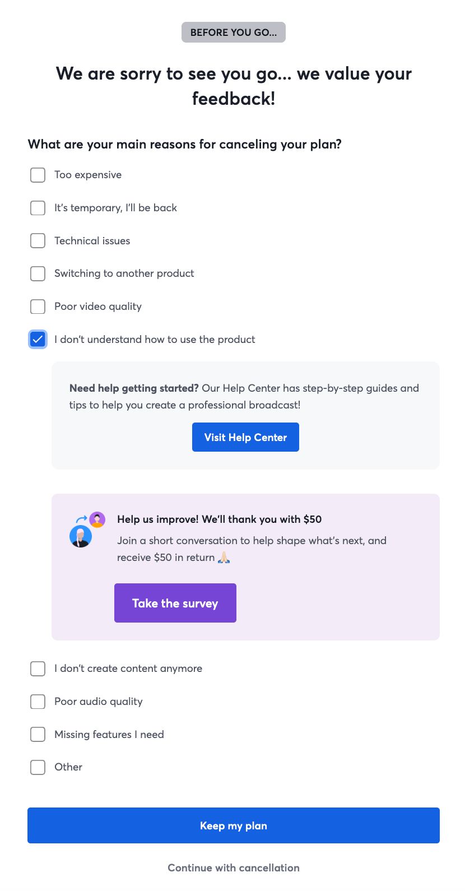Image resolution: width=465 pixels, height=891 pixels.
Task: Click the Help us improve heading
Action: [219, 519]
